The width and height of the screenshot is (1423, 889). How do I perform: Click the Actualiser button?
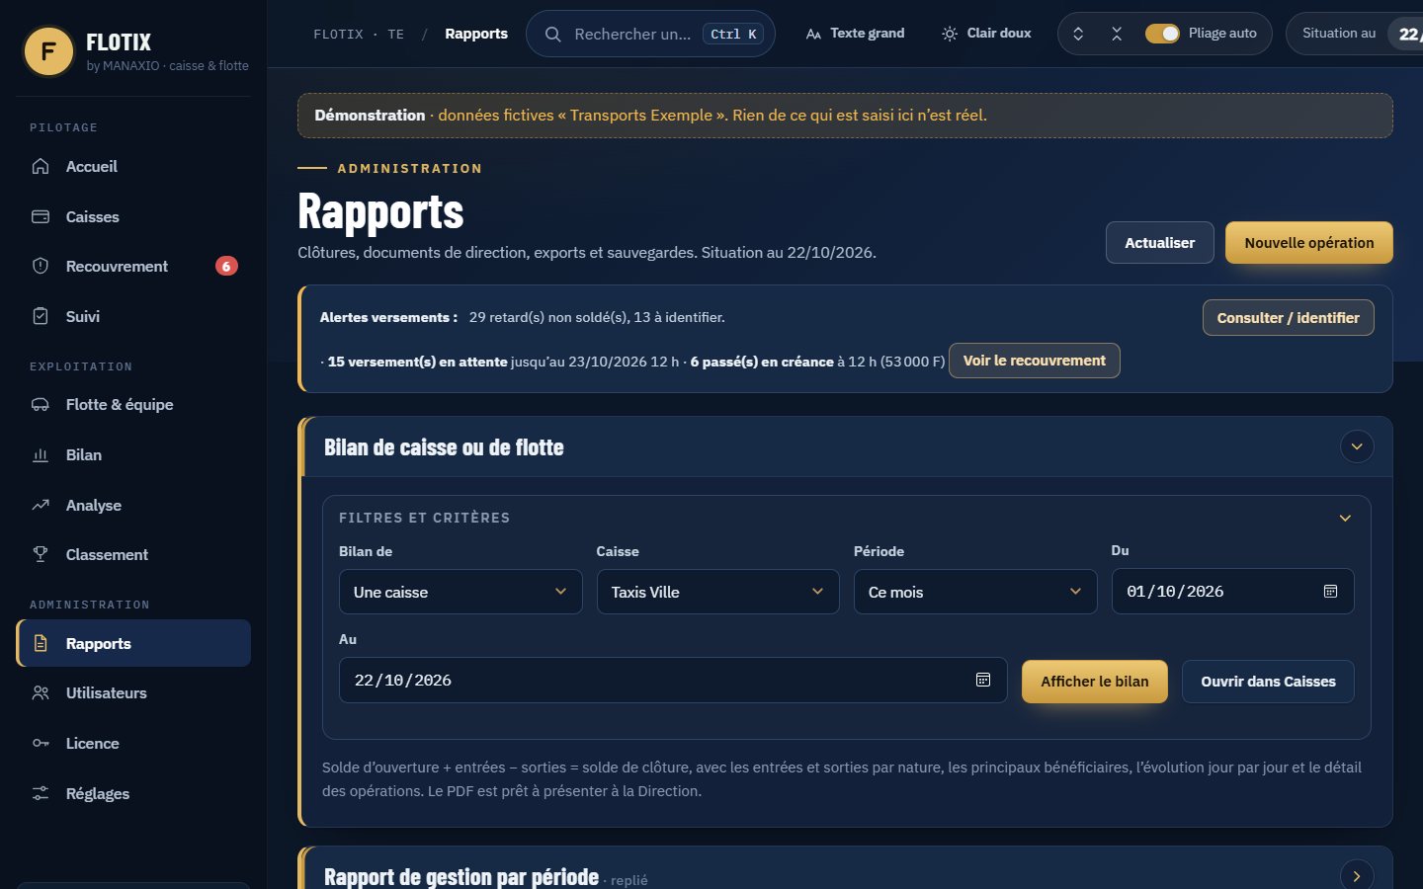click(x=1160, y=243)
